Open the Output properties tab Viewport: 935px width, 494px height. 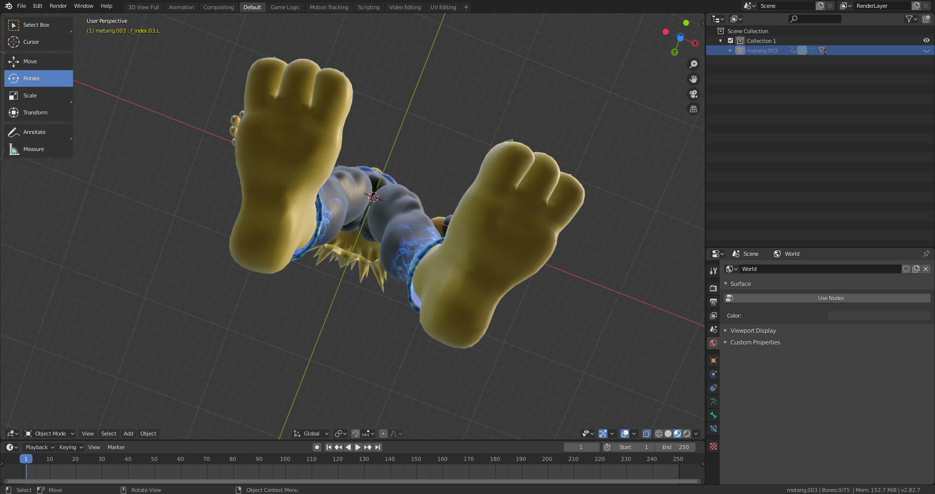(713, 302)
